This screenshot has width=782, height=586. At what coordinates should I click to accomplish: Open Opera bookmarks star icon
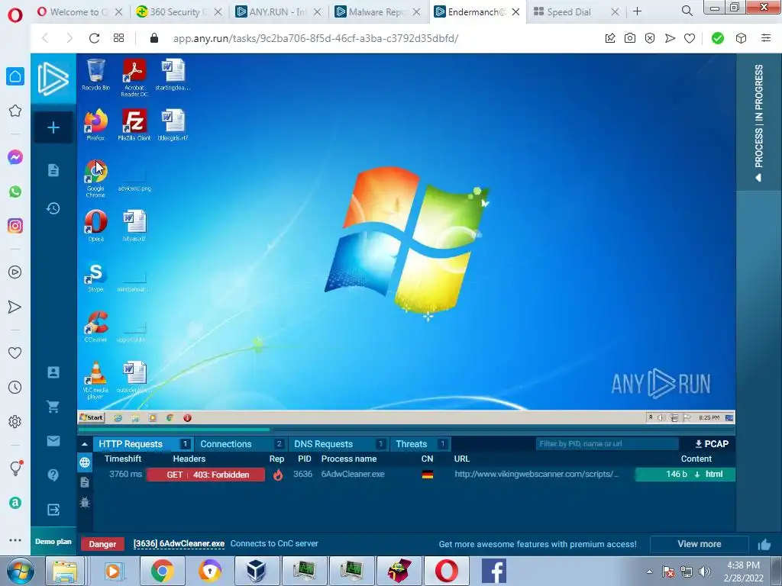(15, 111)
